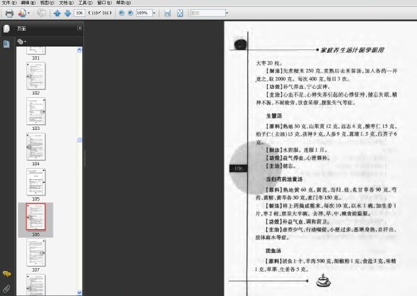Click the heading 家庭养生汤汁现学现用

[352, 50]
